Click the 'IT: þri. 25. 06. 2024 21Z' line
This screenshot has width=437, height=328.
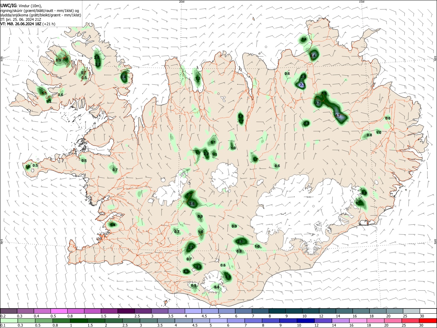pos(21,19)
